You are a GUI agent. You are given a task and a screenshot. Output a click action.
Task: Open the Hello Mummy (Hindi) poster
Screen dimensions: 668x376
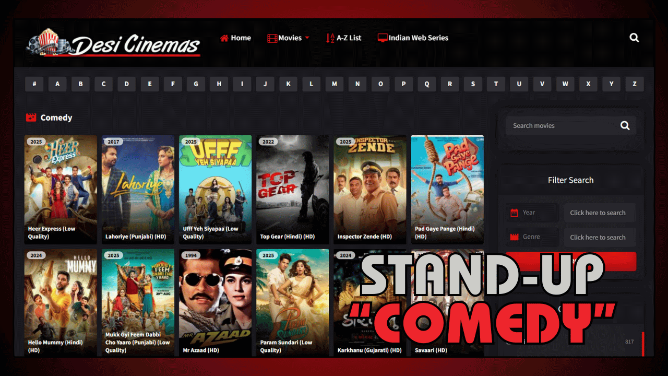click(61, 303)
